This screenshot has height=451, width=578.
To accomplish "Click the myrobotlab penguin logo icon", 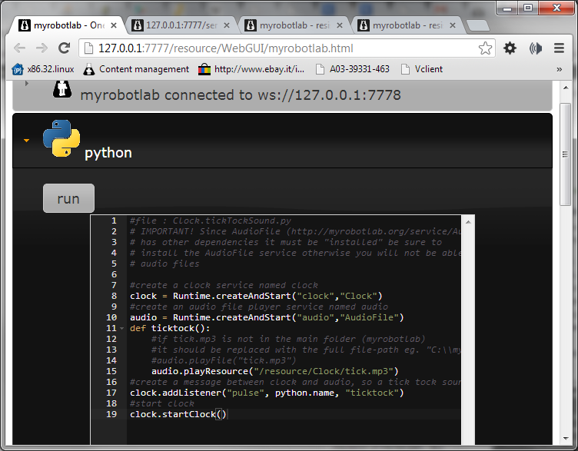I will pos(62,89).
